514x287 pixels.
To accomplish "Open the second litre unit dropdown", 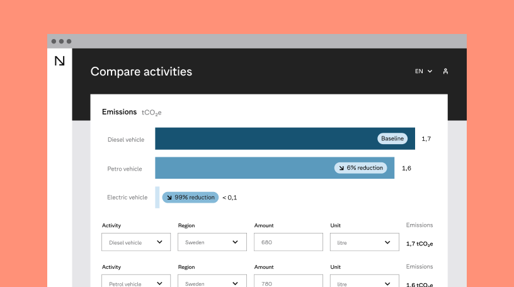I will coord(365,281).
